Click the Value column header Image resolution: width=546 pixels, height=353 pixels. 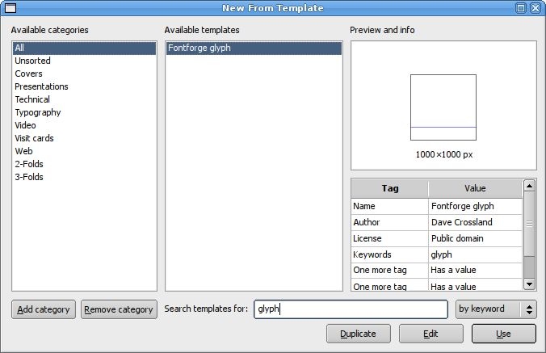click(475, 188)
